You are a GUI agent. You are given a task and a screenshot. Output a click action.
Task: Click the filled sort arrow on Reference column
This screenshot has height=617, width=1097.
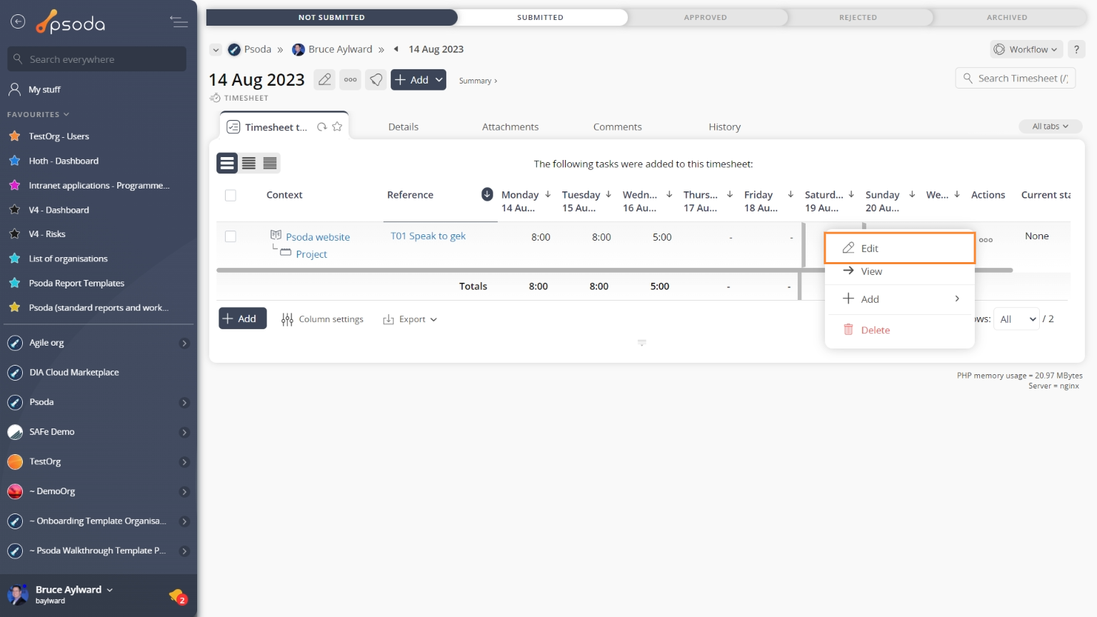pyautogui.click(x=487, y=194)
